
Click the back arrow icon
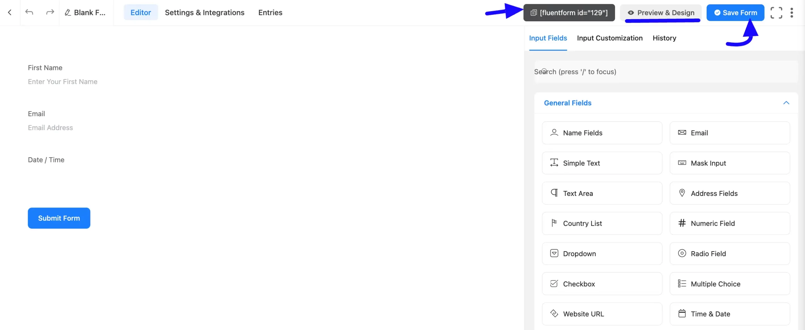coord(10,13)
